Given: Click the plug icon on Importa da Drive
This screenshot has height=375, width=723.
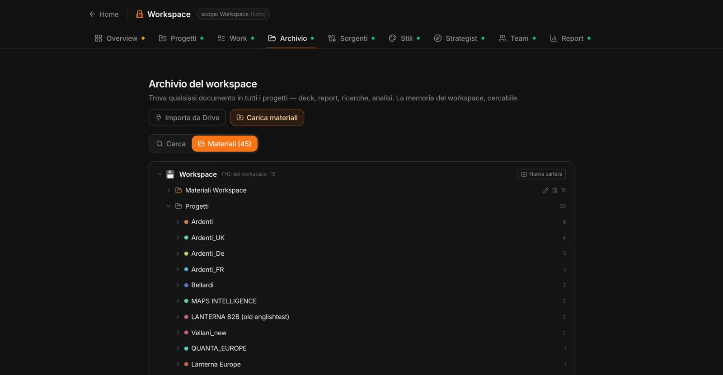Looking at the screenshot, I should tap(159, 117).
